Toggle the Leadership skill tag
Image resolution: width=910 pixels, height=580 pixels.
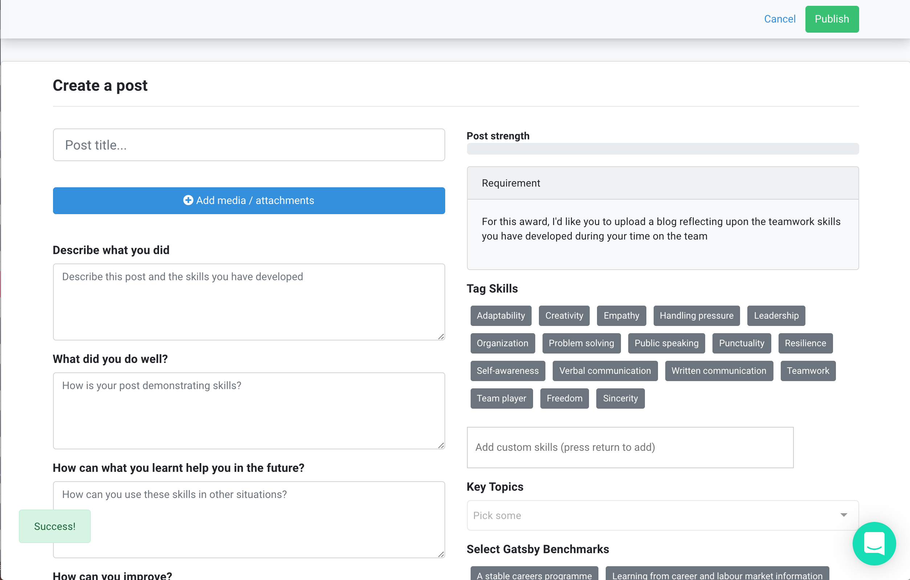pyautogui.click(x=776, y=315)
